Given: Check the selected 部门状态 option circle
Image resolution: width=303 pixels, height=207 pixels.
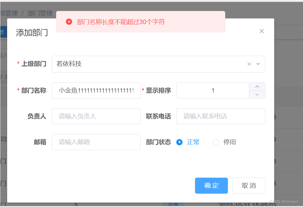Looking at the screenshot, I should pos(179,142).
